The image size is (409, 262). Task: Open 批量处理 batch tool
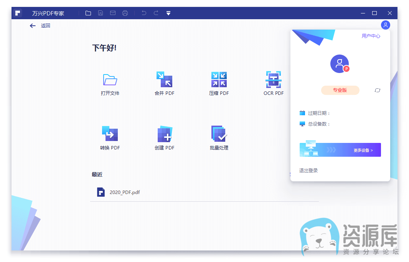(219, 138)
